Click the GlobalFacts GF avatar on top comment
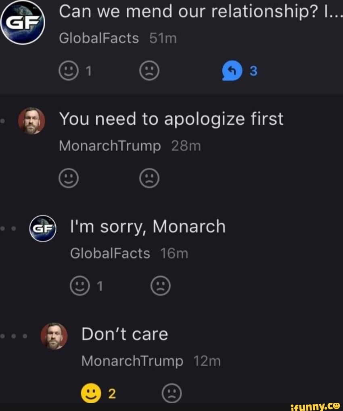 (22, 23)
